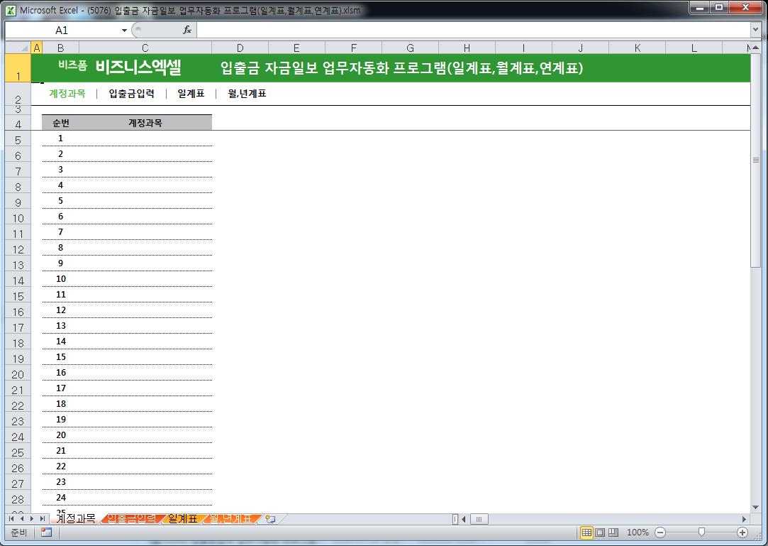Select column header A
This screenshot has height=546, width=768.
36,48
